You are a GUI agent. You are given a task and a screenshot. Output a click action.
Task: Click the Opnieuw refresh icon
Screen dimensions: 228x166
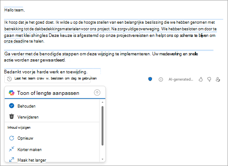tap(11, 138)
